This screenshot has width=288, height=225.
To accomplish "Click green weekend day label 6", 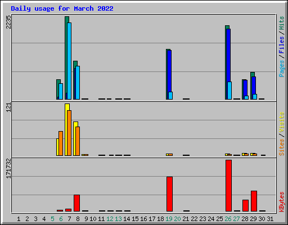I will pyautogui.click(x=61, y=219).
